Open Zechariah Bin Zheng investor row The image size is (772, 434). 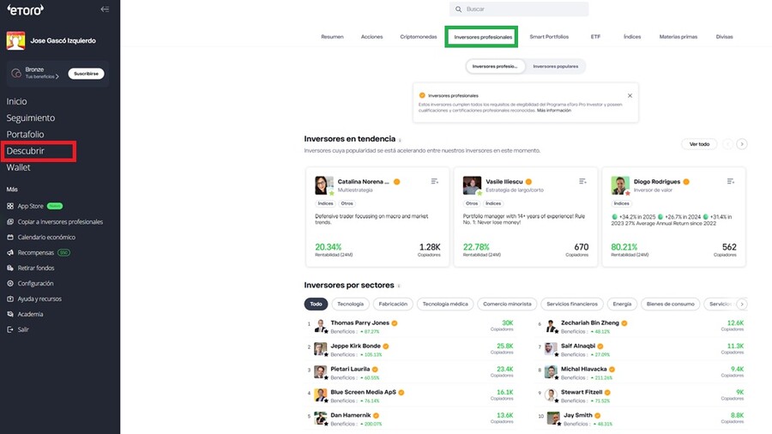(642, 327)
